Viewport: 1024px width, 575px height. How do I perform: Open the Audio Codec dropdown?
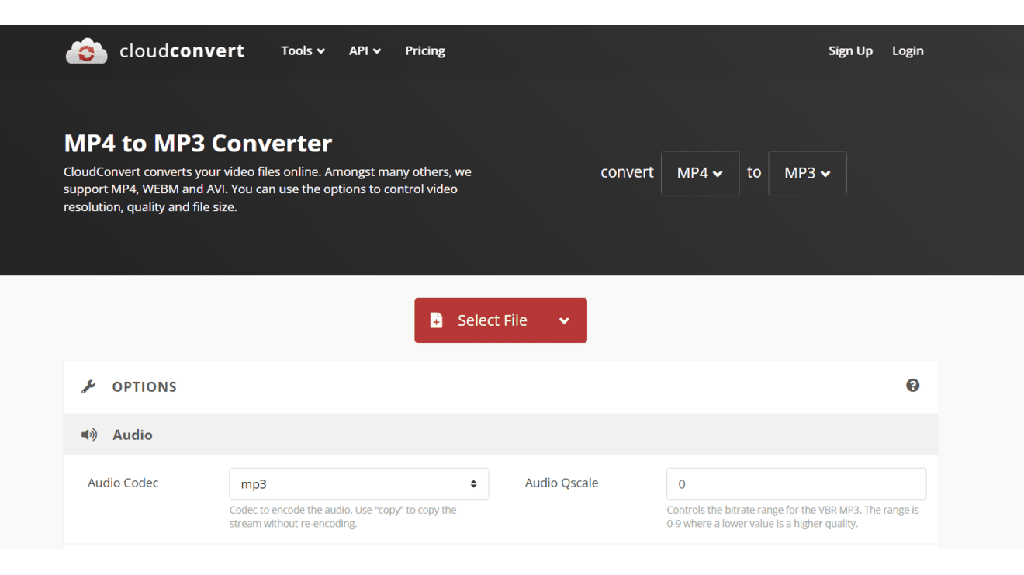pos(358,483)
